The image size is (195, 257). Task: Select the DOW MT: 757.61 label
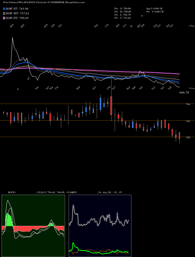tap(18, 13)
